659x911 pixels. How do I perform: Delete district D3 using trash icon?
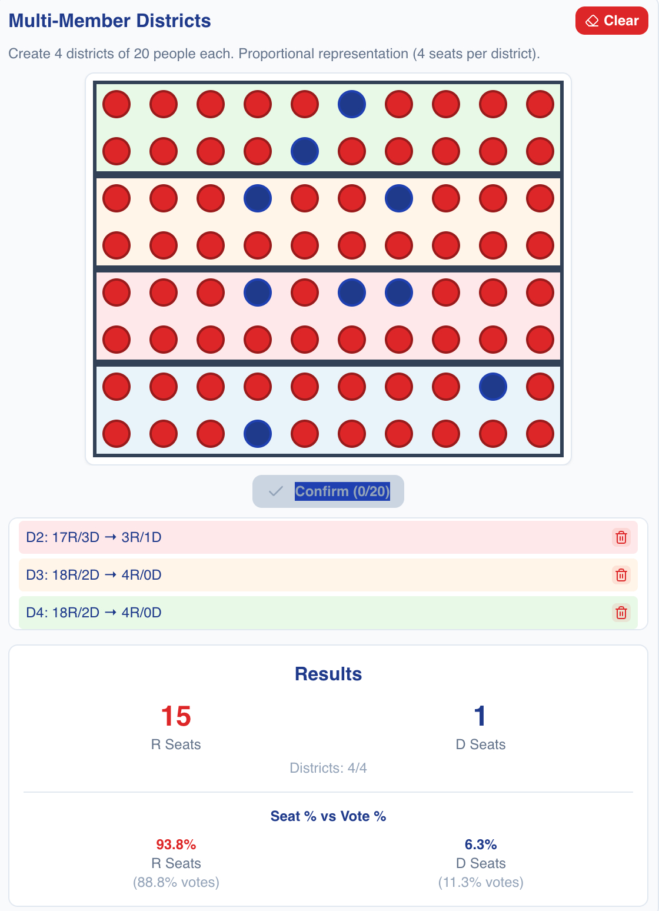pos(621,575)
